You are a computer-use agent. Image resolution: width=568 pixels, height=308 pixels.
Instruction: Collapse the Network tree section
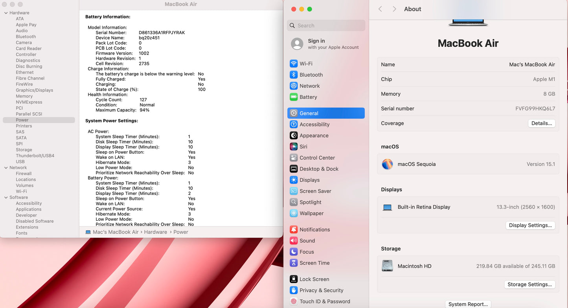pyautogui.click(x=6, y=168)
